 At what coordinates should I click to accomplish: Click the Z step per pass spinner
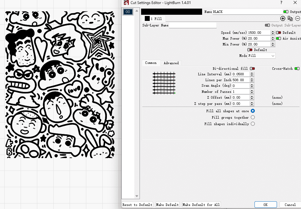pos(252,104)
